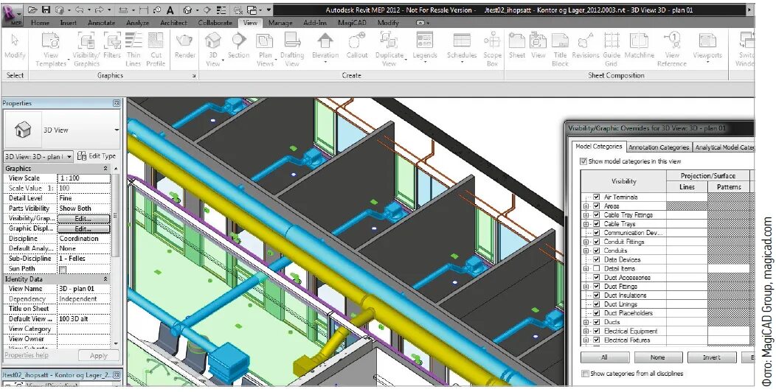
Task: Toggle Thin Lines tool
Action: tap(133, 49)
